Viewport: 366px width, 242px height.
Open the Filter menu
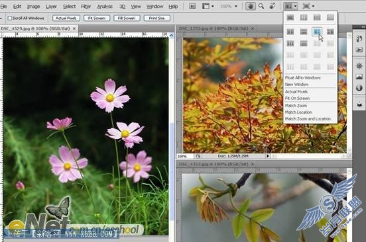tap(86, 7)
